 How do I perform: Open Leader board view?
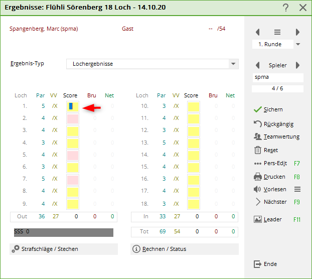pyautogui.click(x=268, y=219)
